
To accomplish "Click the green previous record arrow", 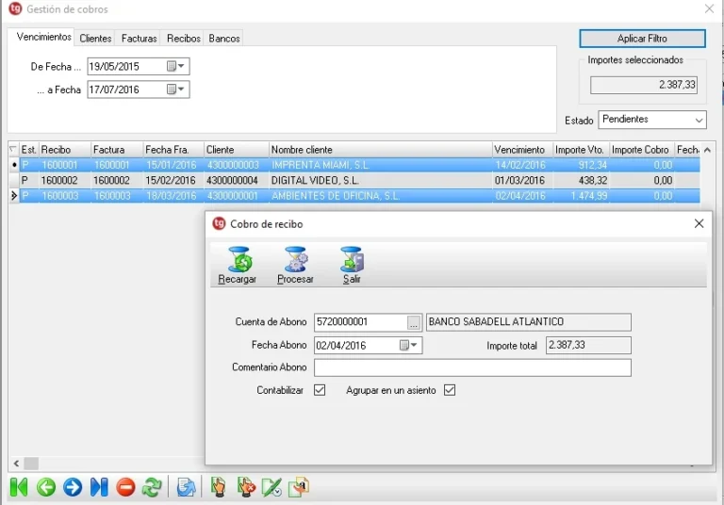I will click(46, 487).
